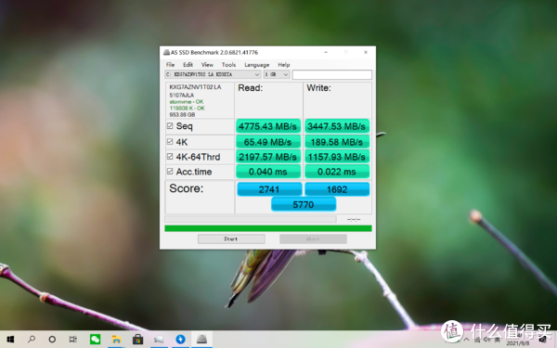The height and width of the screenshot is (348, 557).
Task: Open WeChat from the taskbar
Action: [95, 340]
